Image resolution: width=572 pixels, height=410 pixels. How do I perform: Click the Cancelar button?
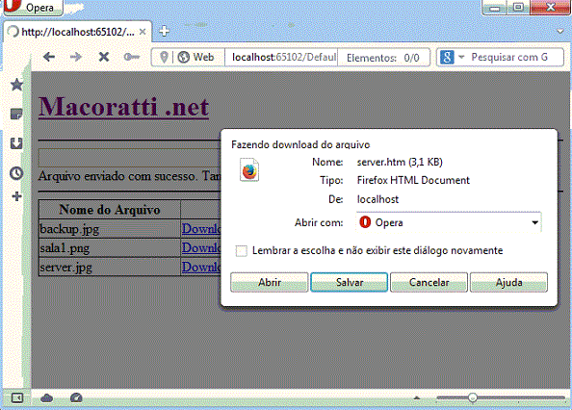tap(429, 282)
